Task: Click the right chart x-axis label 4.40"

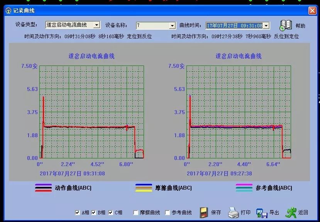Action: pyautogui.click(x=244, y=164)
